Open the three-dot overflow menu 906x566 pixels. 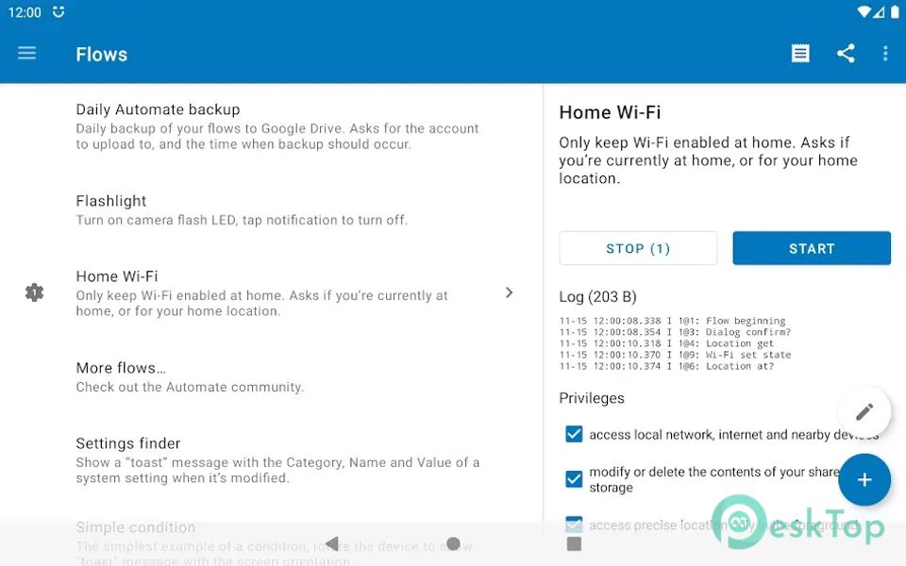click(x=884, y=54)
